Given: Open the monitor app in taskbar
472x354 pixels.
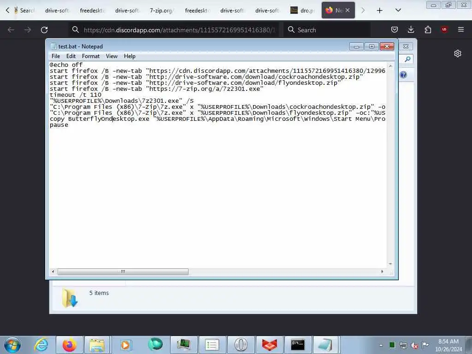Looking at the screenshot, I should (x=183, y=345).
